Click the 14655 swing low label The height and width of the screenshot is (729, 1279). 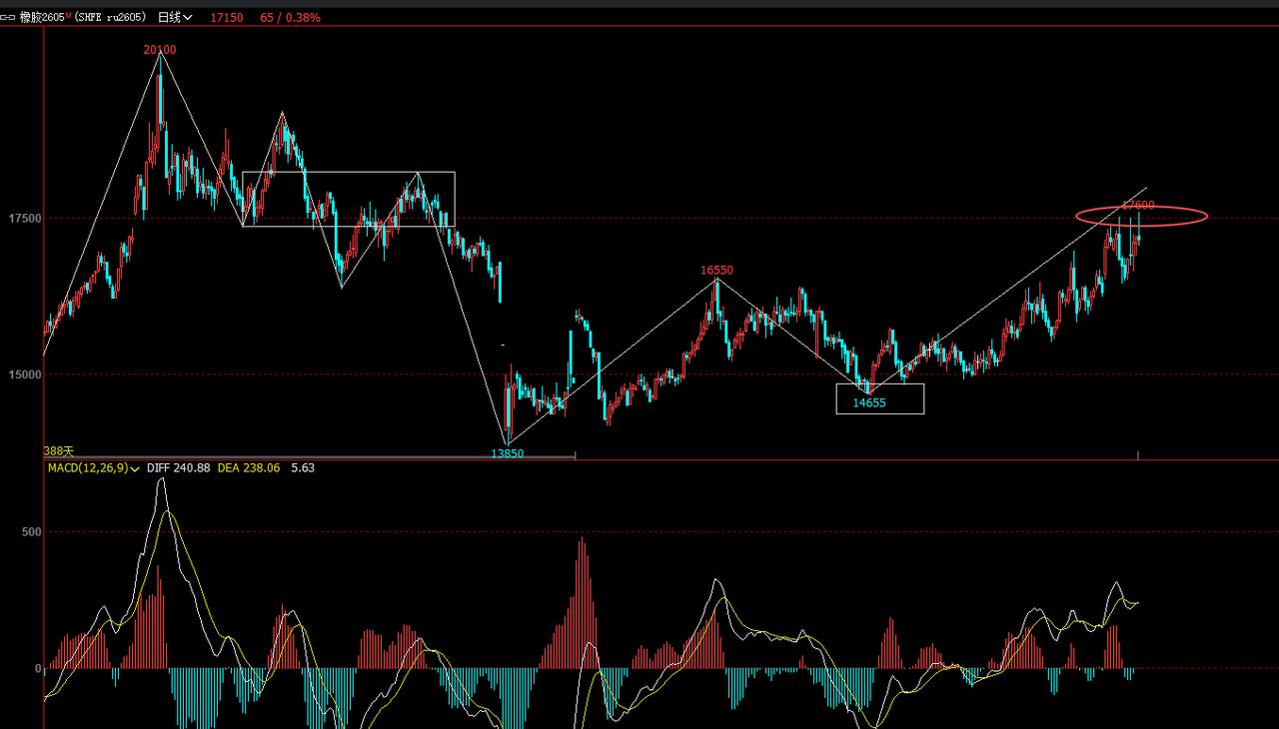869,402
